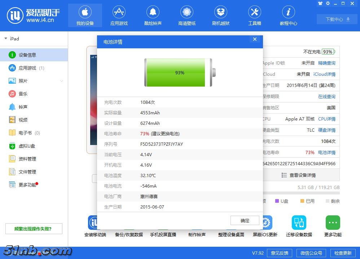Switch to the 我的设备 tab
The height and width of the screenshot is (259, 360).
click(x=85, y=15)
